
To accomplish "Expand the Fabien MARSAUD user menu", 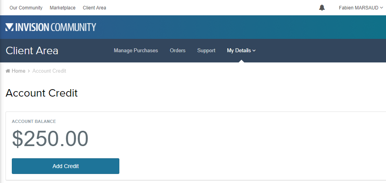I will point(358,8).
